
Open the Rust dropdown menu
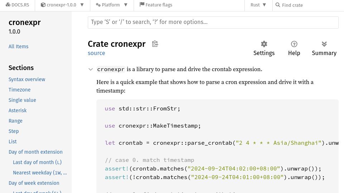tap(258, 5)
